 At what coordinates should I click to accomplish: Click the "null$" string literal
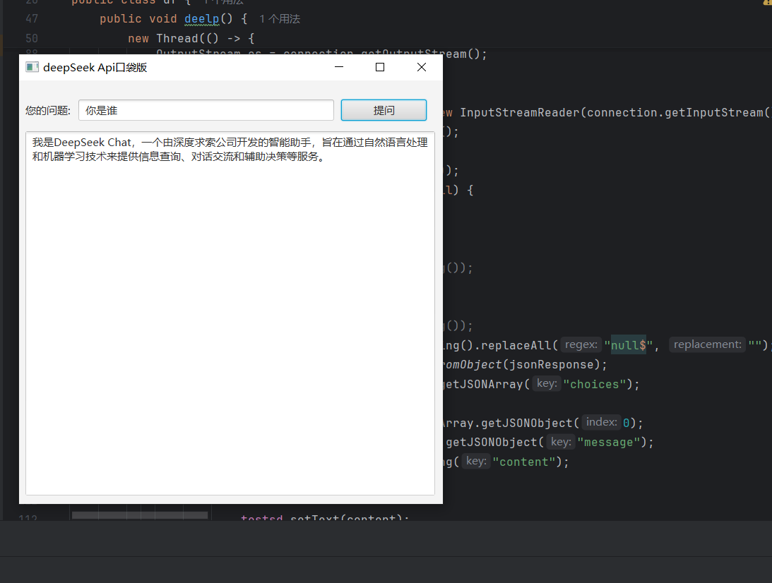[628, 345]
